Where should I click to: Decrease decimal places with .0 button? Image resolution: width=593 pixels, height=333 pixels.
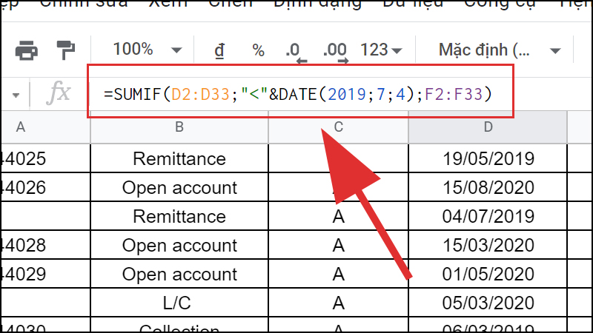coord(295,51)
